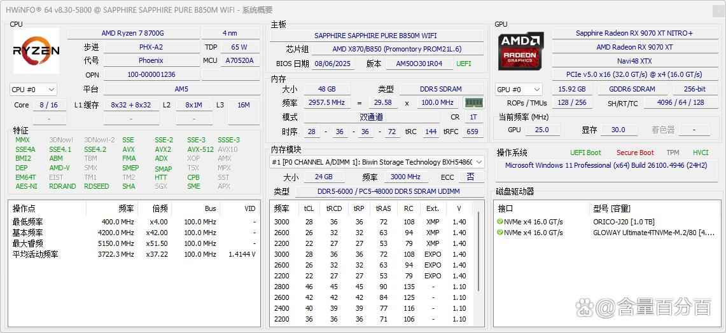The image size is (726, 333).
Task: Click the memory timings table scrollbar
Action: [478, 252]
